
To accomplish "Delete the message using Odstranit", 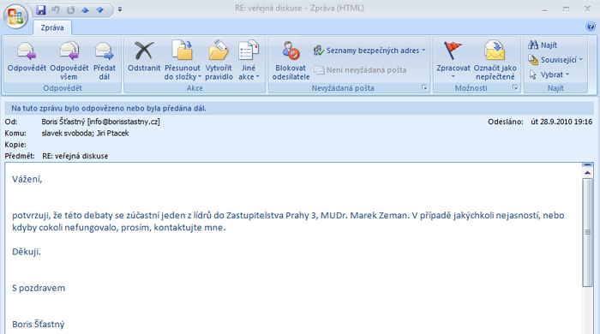I will pyautogui.click(x=144, y=57).
